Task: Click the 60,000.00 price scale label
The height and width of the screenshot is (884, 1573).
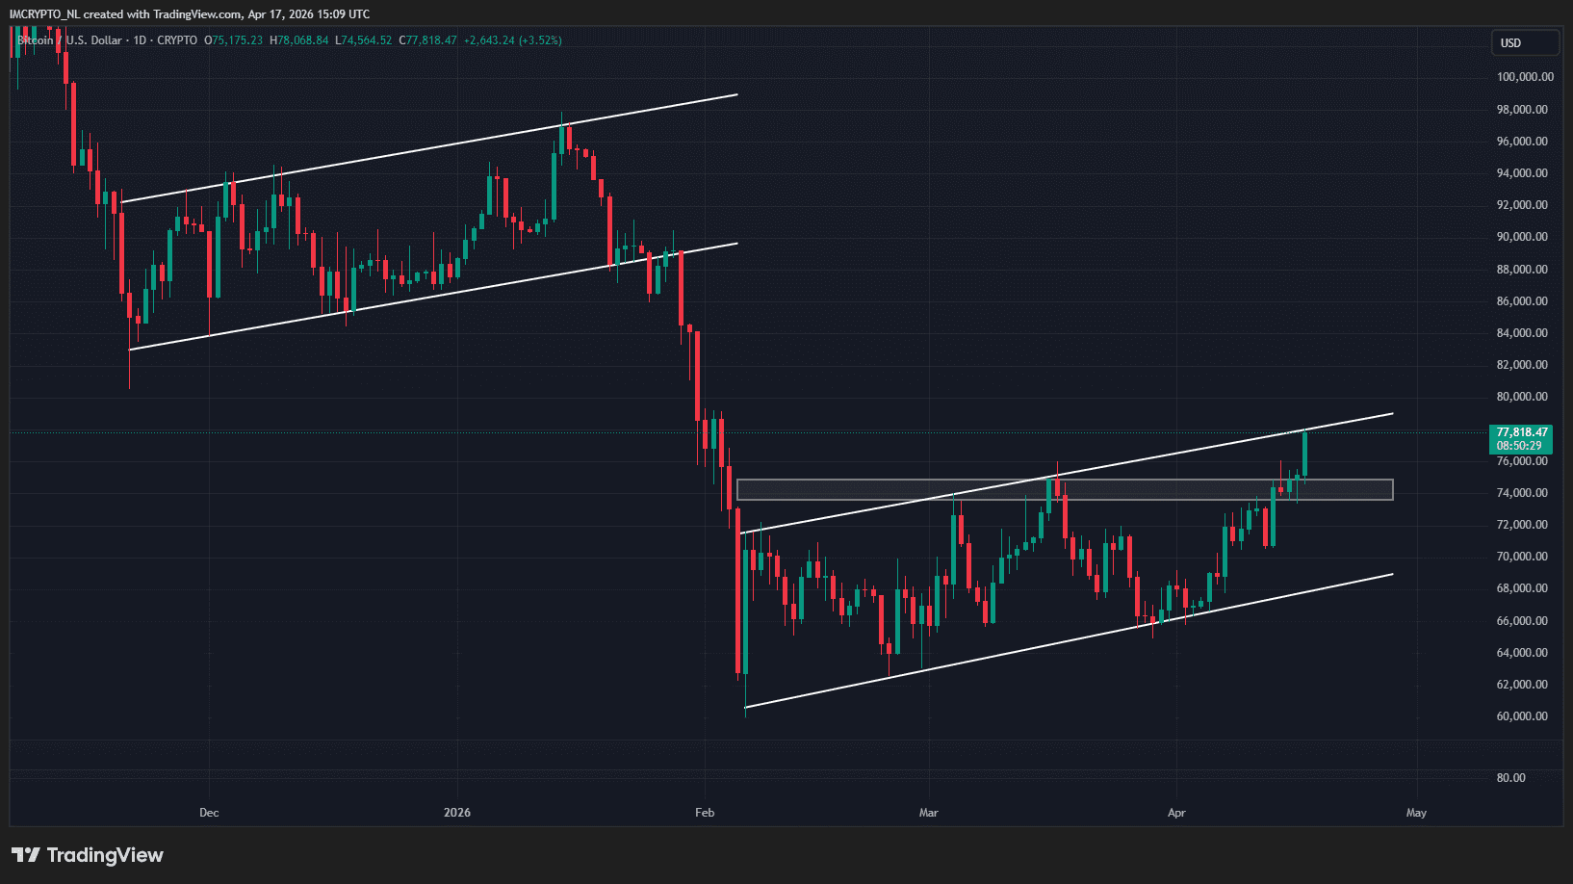Action: (1522, 716)
